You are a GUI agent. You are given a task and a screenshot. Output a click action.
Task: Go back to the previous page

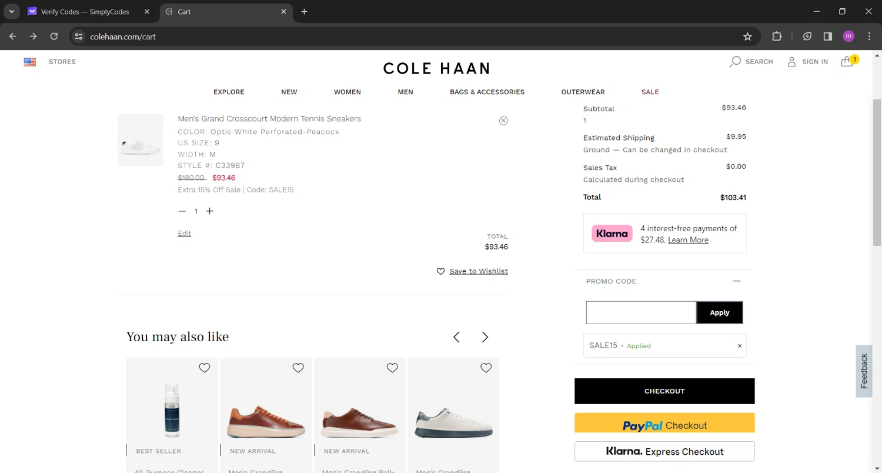tap(13, 36)
